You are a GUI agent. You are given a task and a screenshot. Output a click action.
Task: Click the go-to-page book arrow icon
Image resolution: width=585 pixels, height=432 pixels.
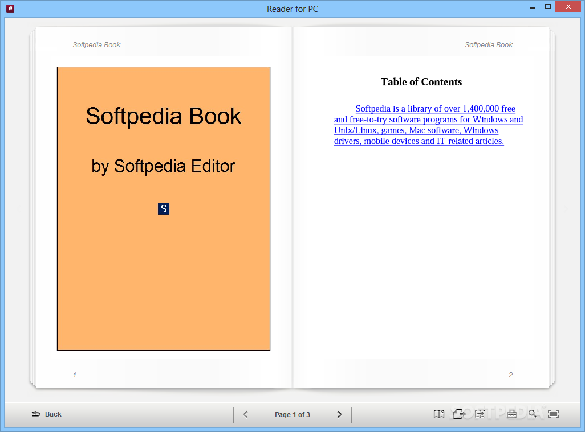(x=480, y=414)
